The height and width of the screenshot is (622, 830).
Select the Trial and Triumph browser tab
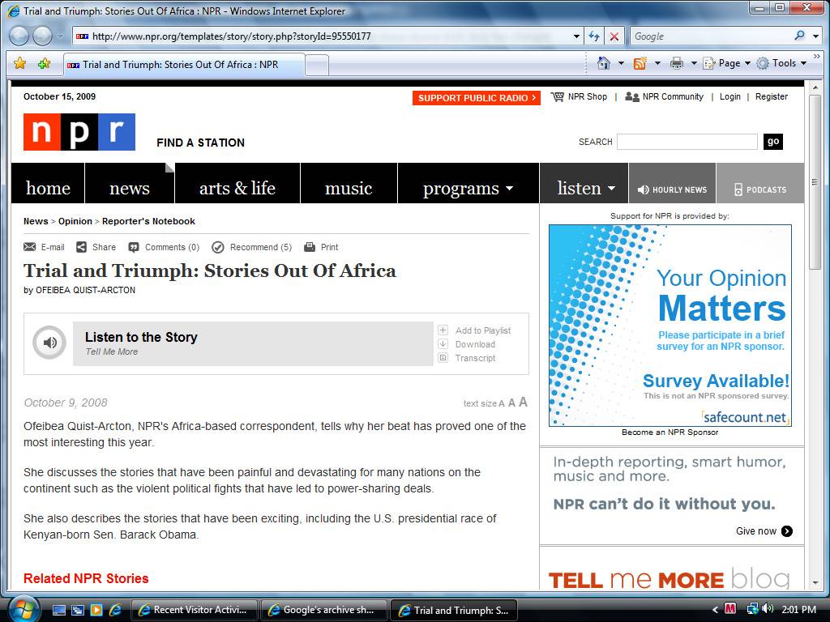pos(184,65)
